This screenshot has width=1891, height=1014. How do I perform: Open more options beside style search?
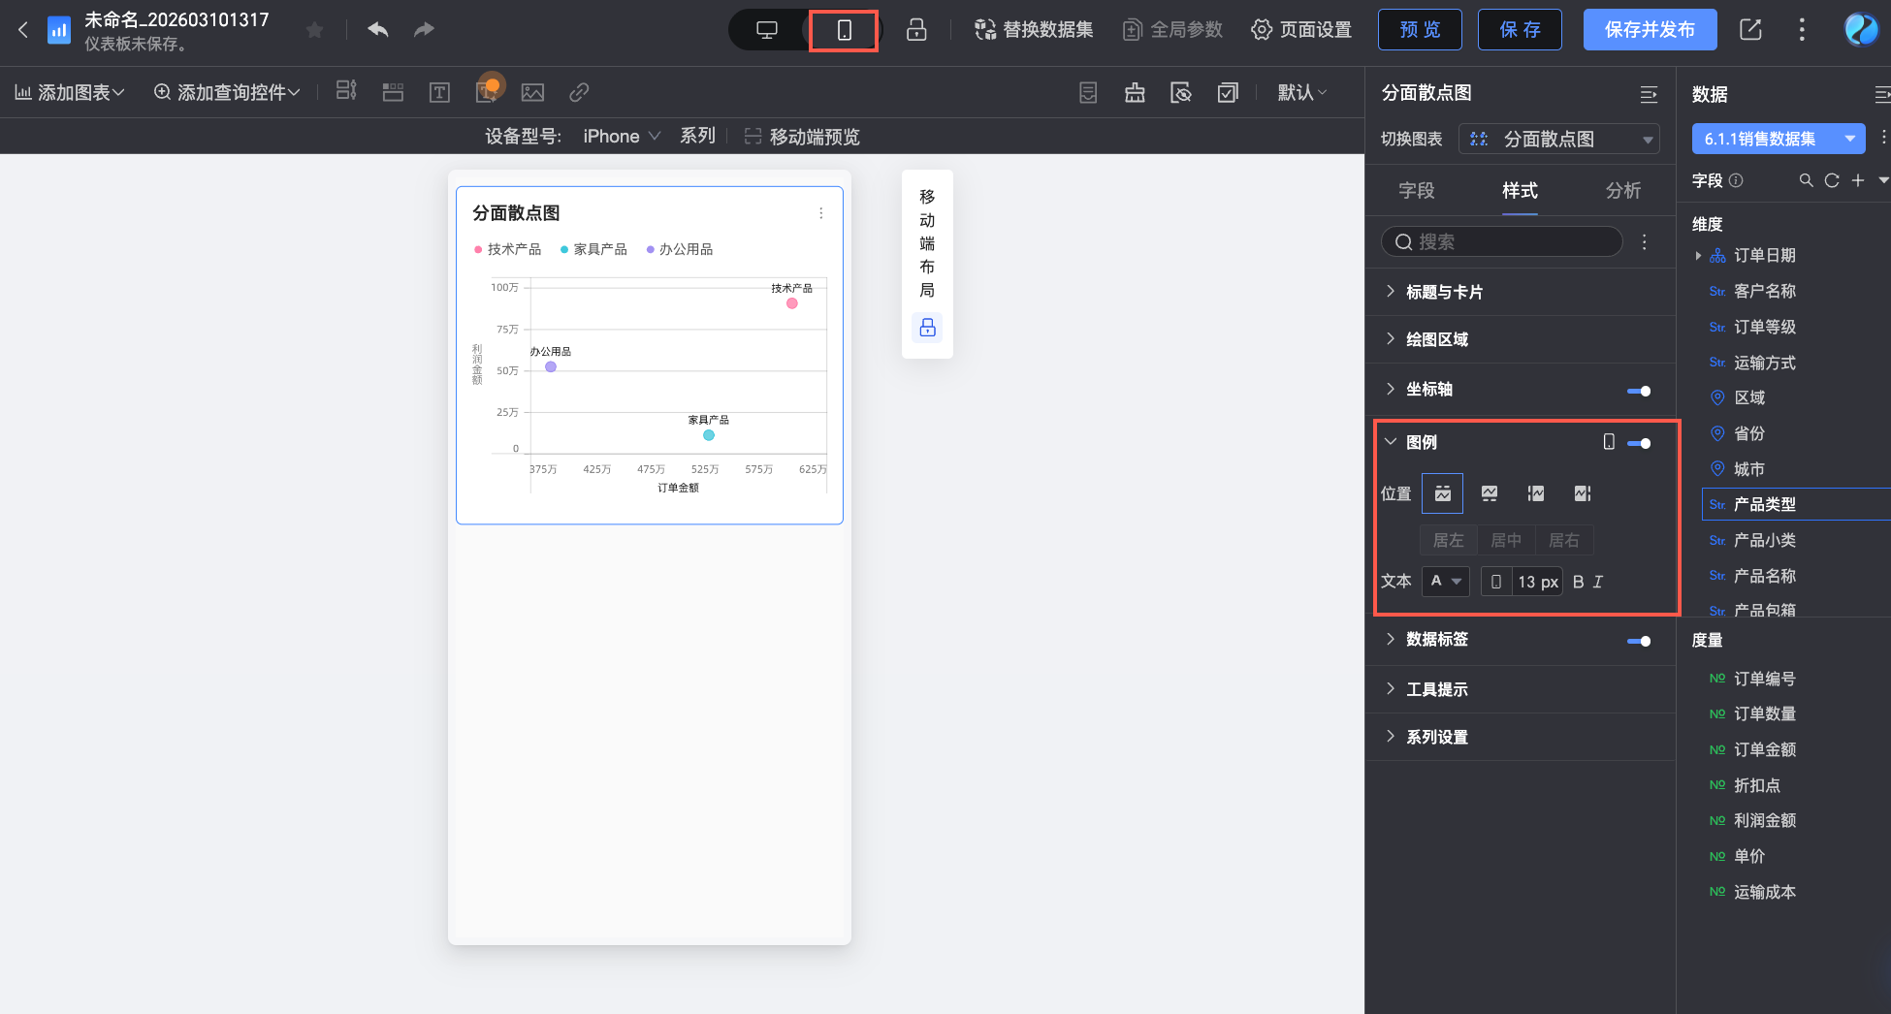(x=1645, y=242)
